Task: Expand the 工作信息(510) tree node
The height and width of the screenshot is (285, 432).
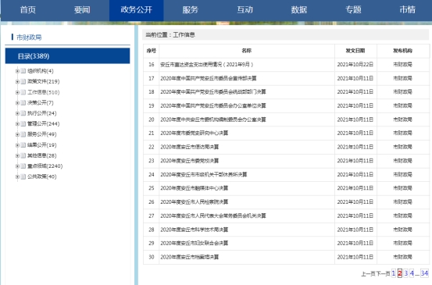Action: point(17,92)
